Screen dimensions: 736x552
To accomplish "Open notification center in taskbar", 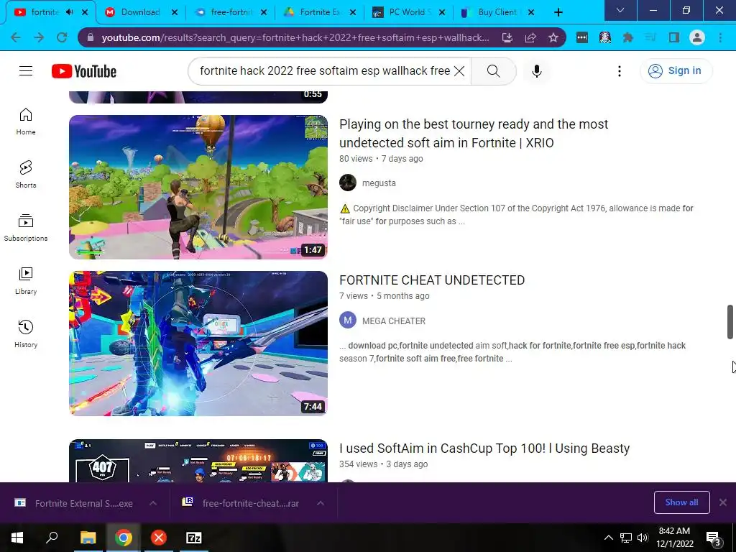I will pos(714,538).
